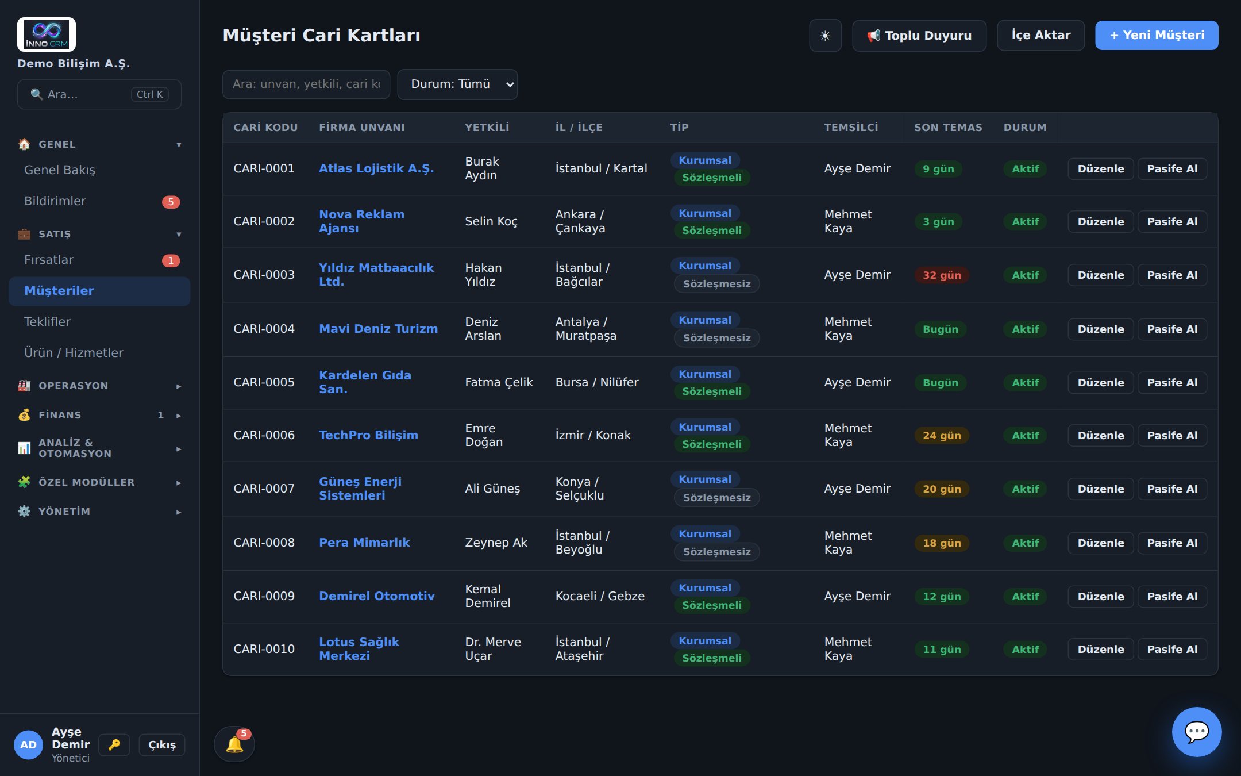The height and width of the screenshot is (776, 1241).
Task: Click Düzenle for Lotus Sağlık Merkezi
Action: 1100,650
